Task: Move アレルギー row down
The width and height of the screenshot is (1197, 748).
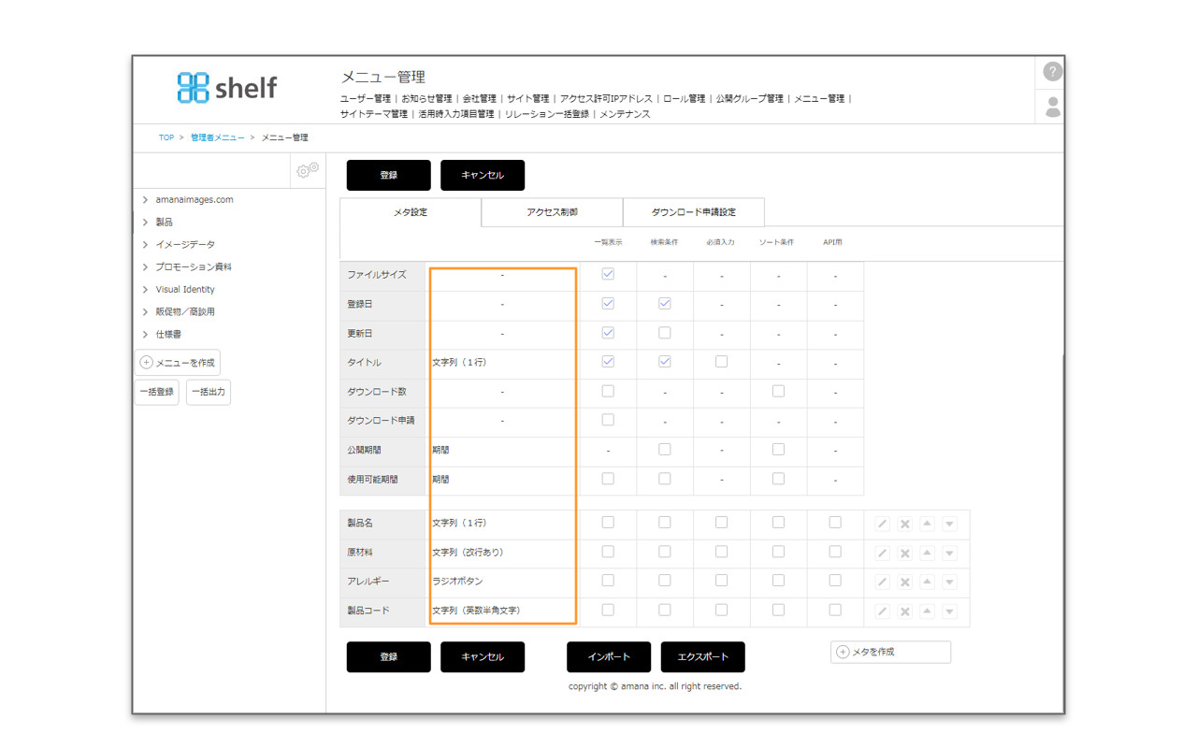Action: point(949,582)
